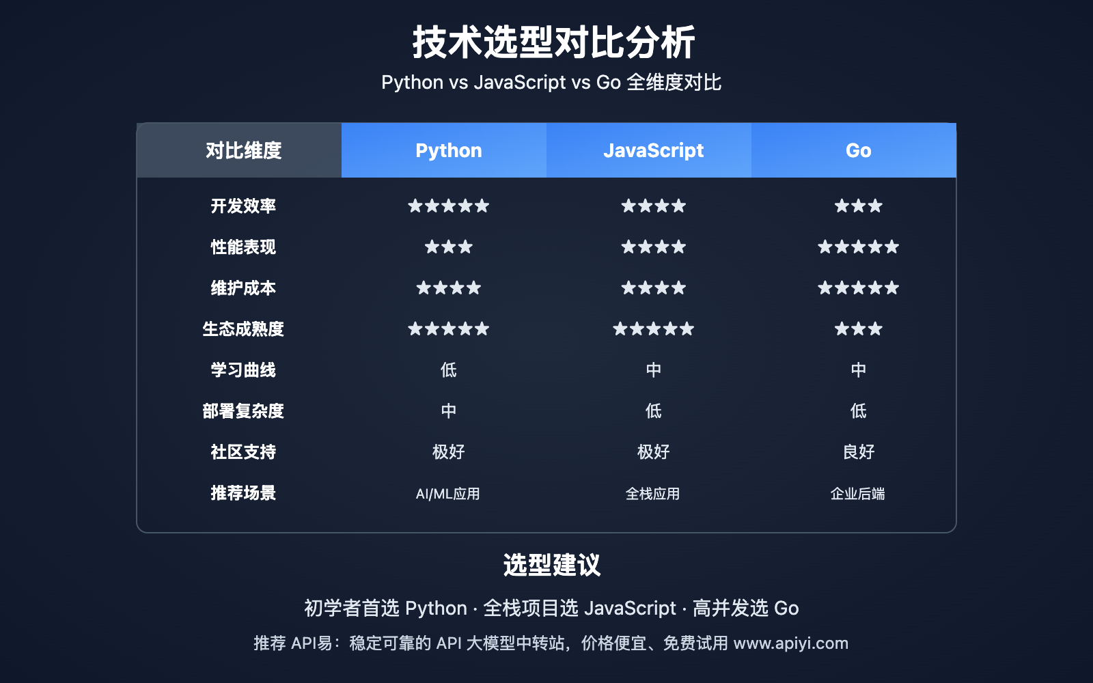
Task: Select the 对比维度 column header
Action: pos(239,150)
